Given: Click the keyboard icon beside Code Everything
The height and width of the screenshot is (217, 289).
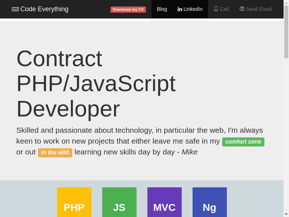Looking at the screenshot, I should click(15, 9).
